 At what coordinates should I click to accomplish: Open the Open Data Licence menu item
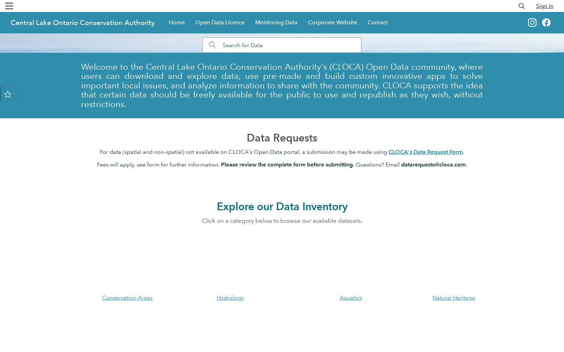click(x=220, y=23)
